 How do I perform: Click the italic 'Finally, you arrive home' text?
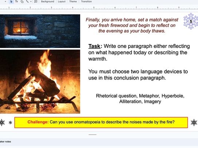[132, 25]
